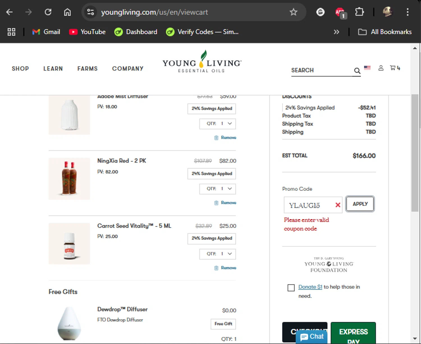
Task: Open the apps grid in bookmarks bar
Action: (11, 32)
